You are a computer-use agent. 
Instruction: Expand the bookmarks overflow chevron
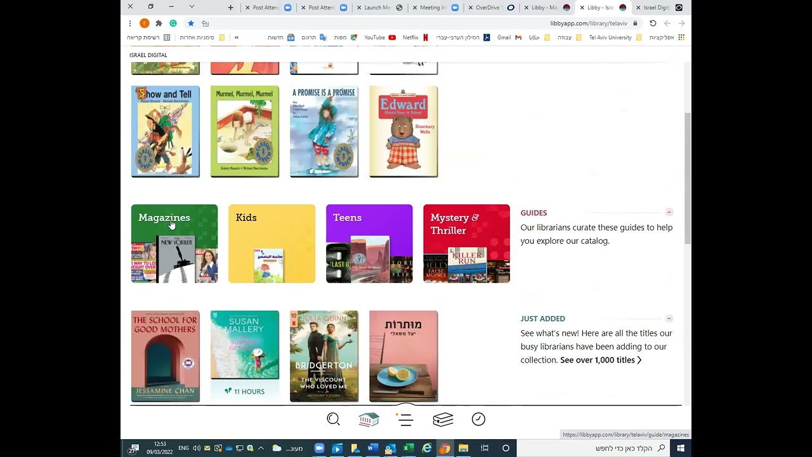point(237,37)
